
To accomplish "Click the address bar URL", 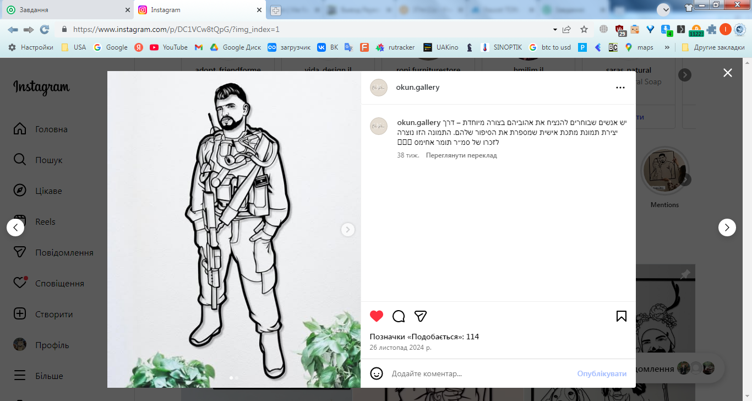I will pyautogui.click(x=176, y=29).
